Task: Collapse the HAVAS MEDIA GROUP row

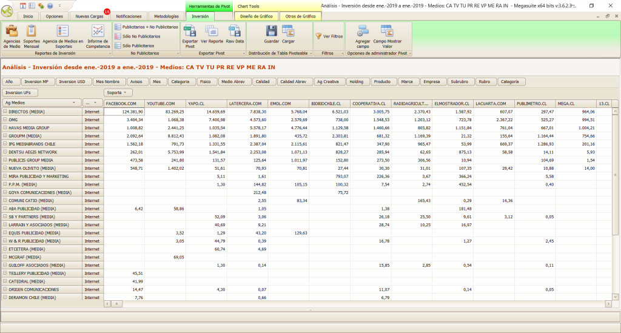Action: [x=5, y=127]
